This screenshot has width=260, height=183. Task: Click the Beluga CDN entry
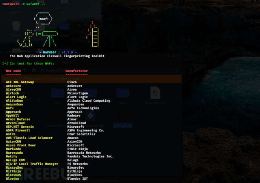coord(15,160)
